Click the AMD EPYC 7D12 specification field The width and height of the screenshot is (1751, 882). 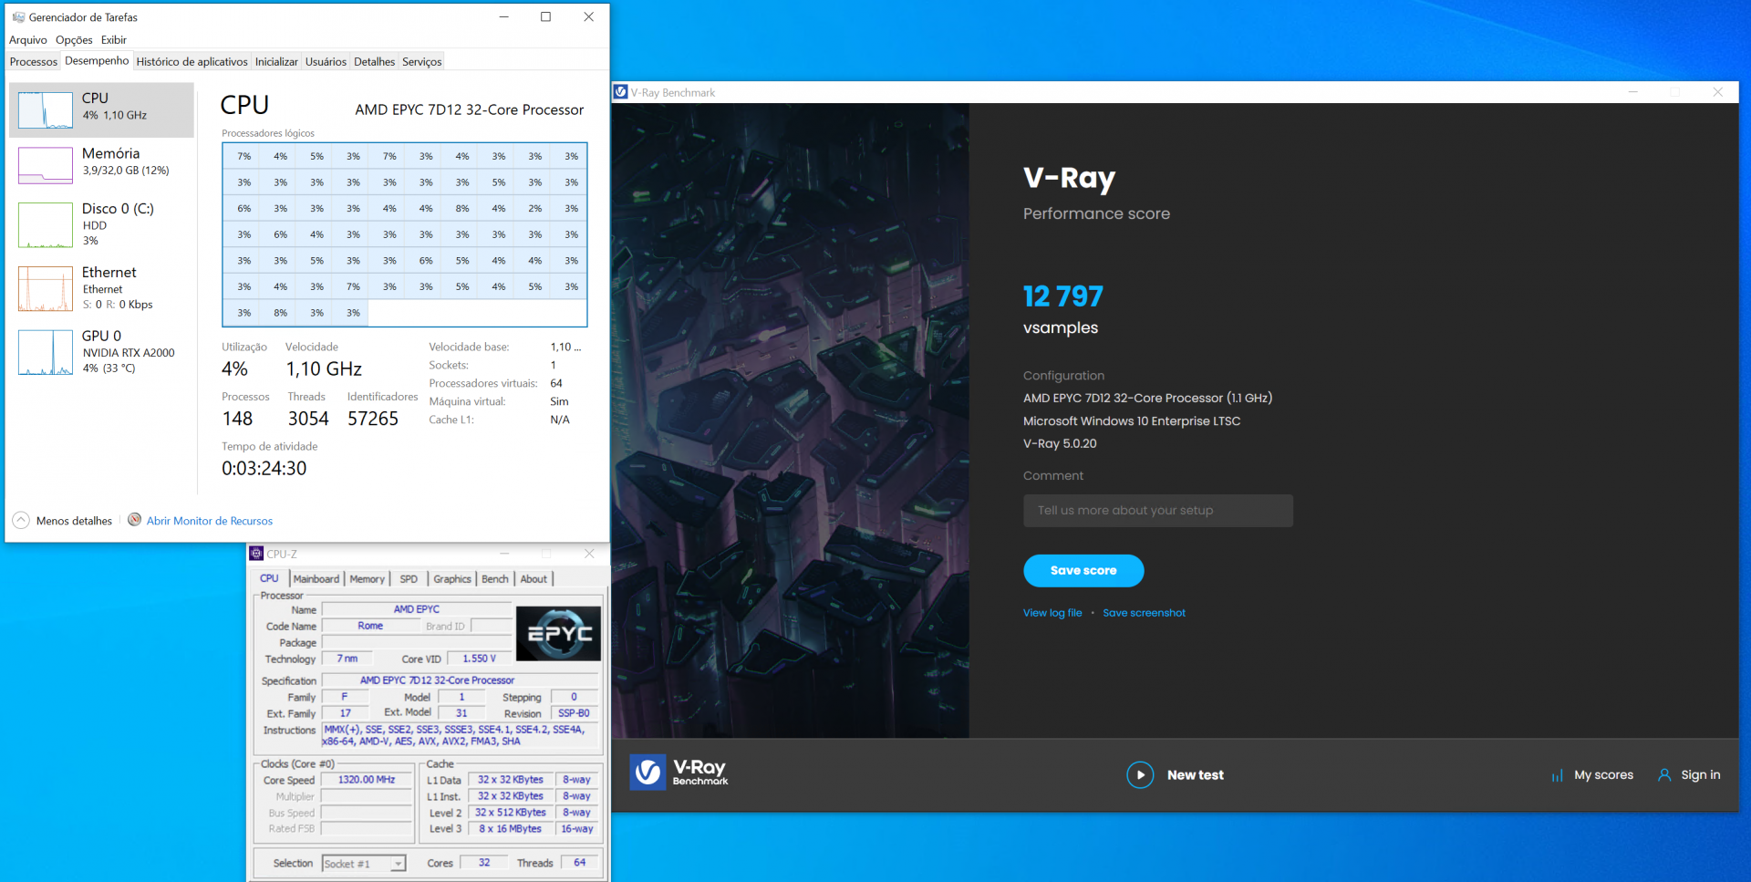click(x=461, y=680)
